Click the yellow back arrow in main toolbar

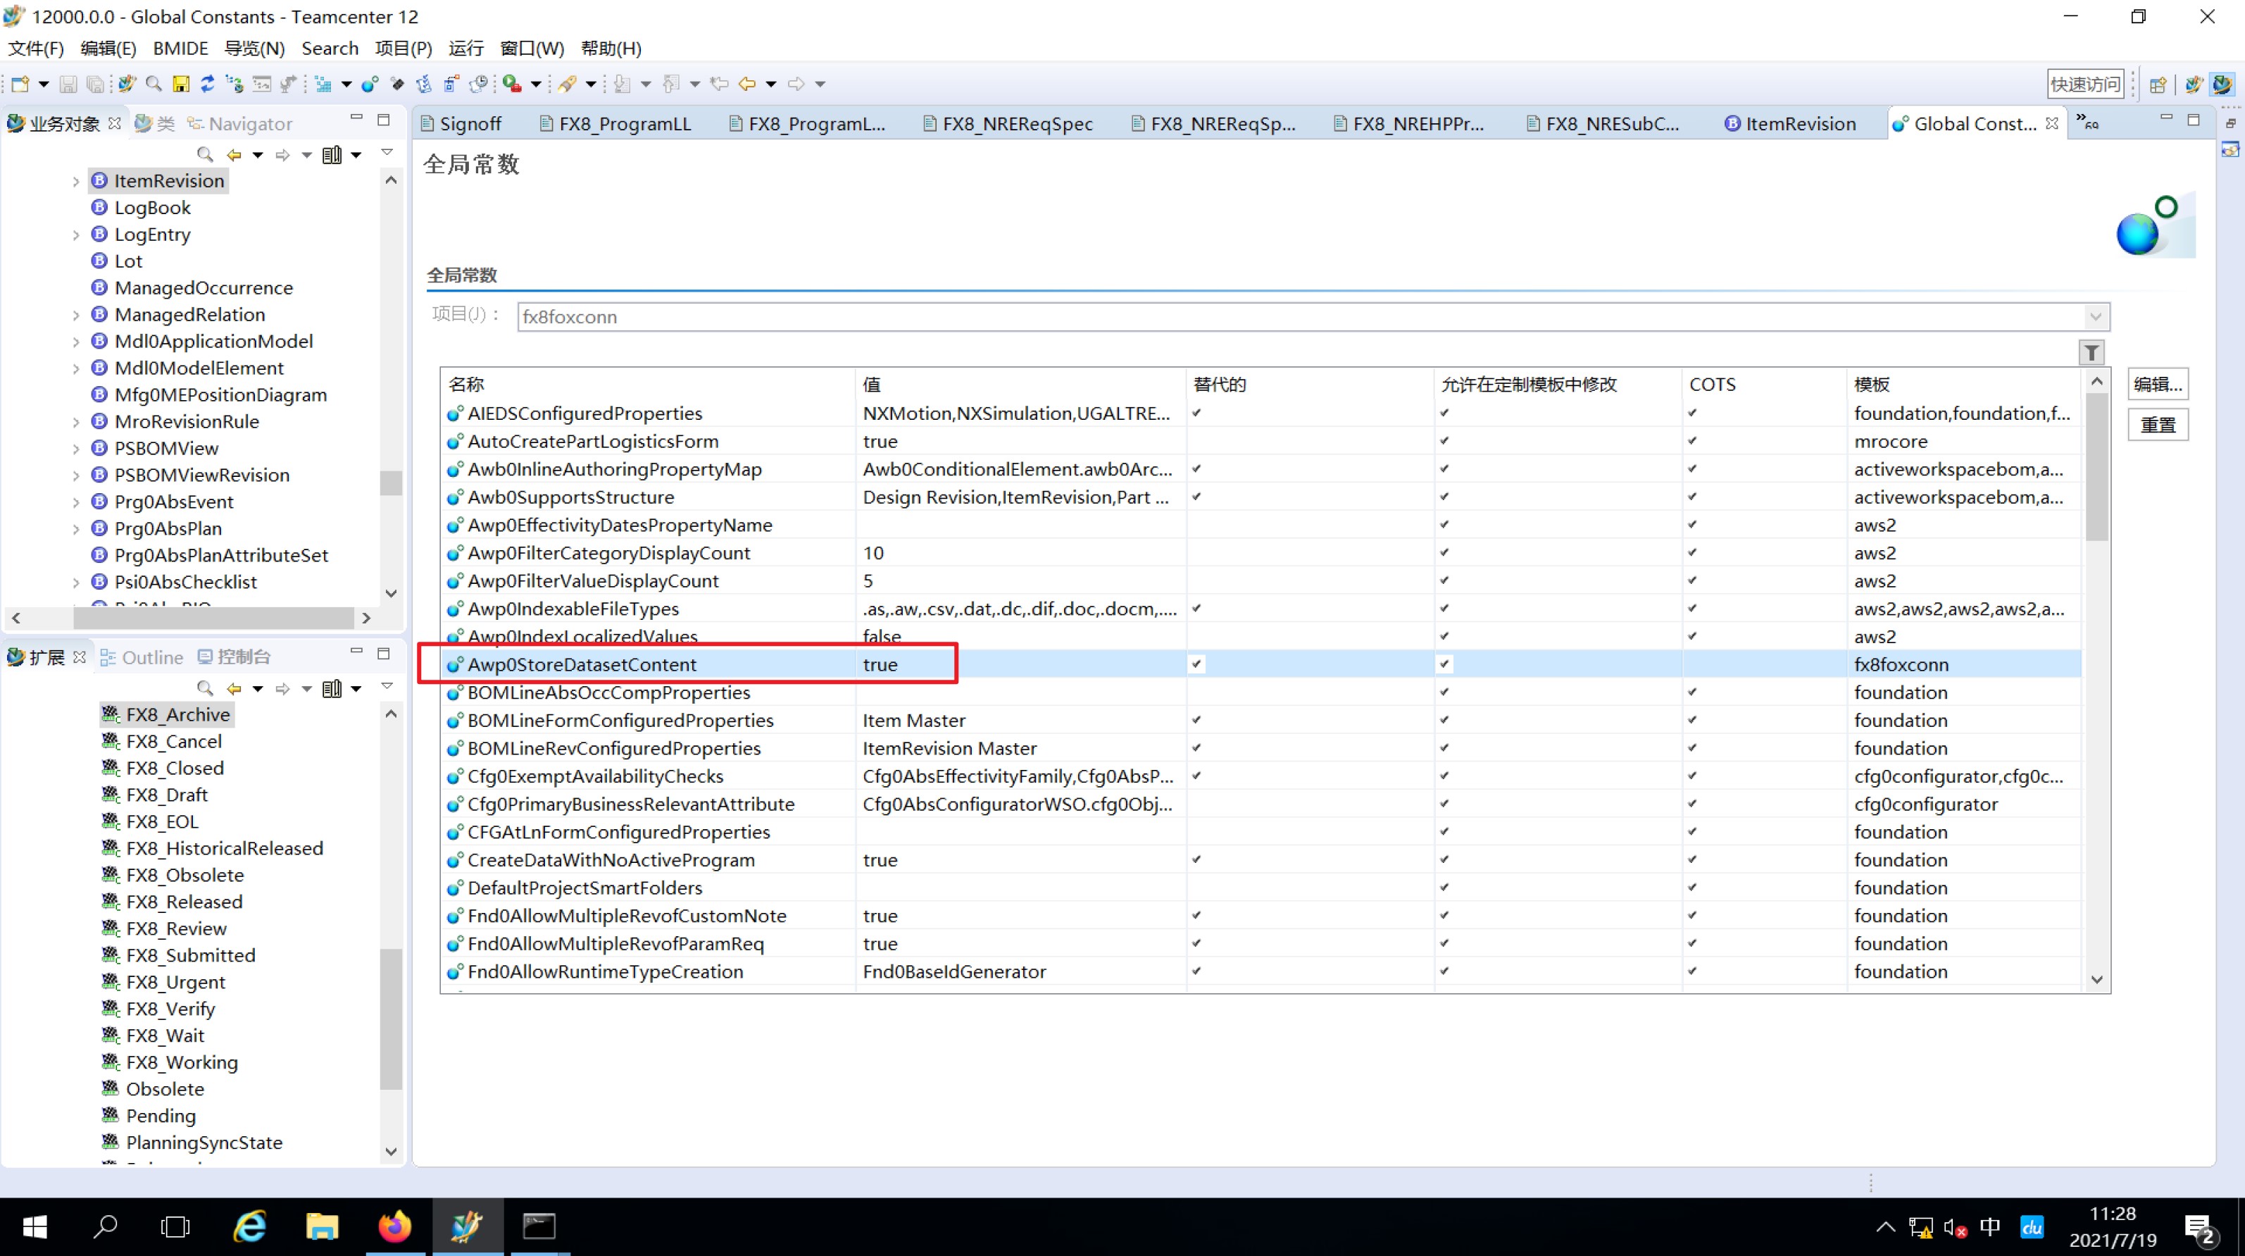click(747, 84)
